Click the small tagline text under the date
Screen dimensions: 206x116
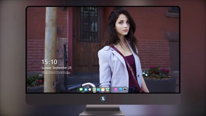tap(56, 73)
